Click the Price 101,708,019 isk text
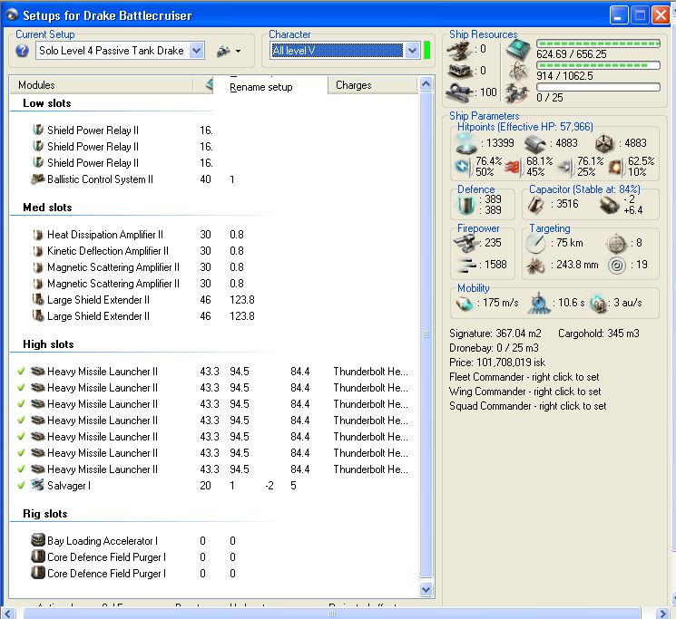Image resolution: width=676 pixels, height=619 pixels. (x=497, y=363)
